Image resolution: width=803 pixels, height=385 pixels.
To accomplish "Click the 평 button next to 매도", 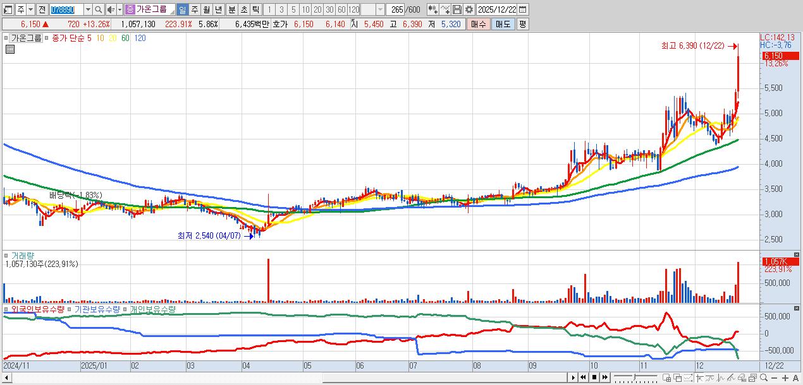I will click(x=522, y=24).
